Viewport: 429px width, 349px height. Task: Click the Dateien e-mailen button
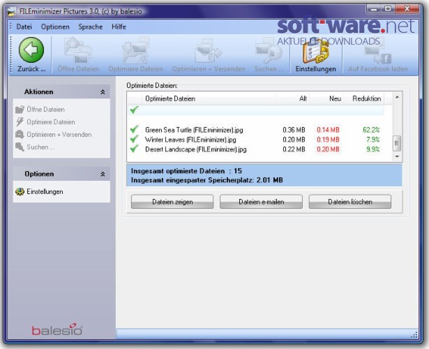262,202
